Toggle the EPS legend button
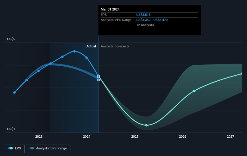Screen dimensions: 247x156 click(x=15, y=148)
